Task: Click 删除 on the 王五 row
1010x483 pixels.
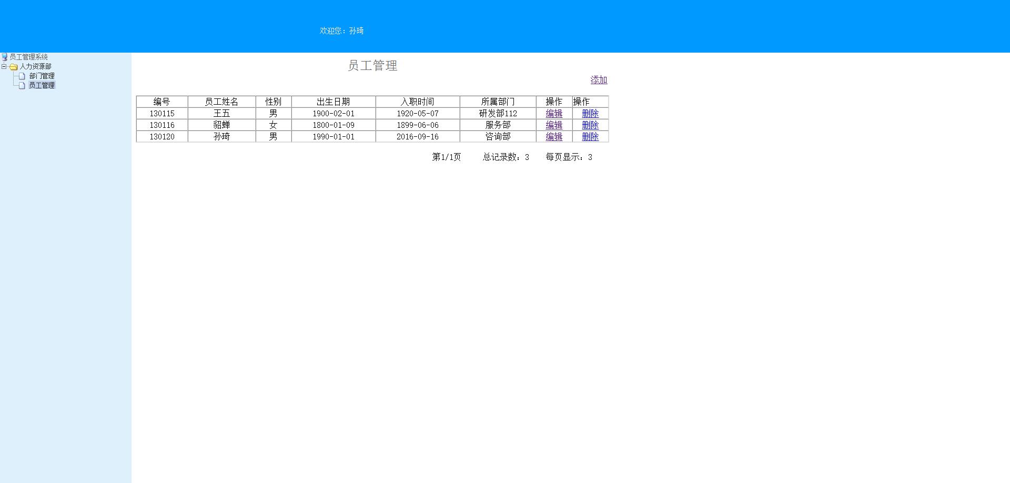Action: pyautogui.click(x=590, y=113)
